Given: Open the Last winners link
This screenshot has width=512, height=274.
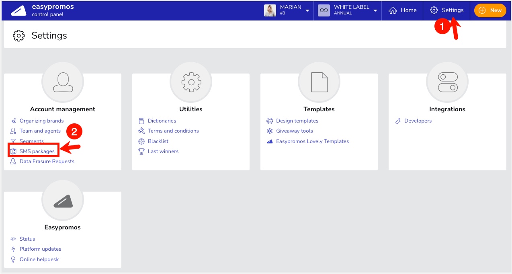Looking at the screenshot, I should tap(163, 151).
